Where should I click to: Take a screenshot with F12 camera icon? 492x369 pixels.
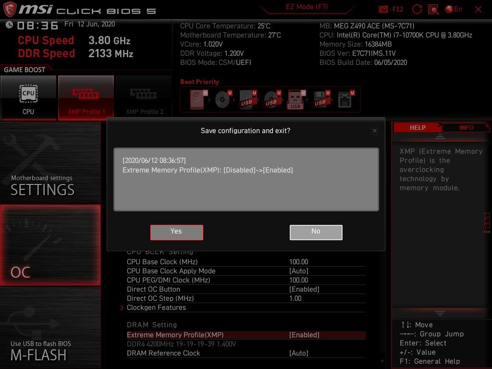coord(383,10)
